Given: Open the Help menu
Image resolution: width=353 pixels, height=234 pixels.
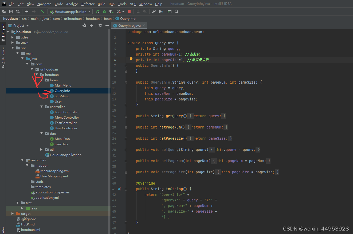Looking at the screenshot, I should point(159,4).
